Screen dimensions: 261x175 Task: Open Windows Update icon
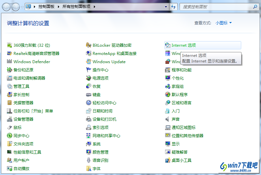89,62
